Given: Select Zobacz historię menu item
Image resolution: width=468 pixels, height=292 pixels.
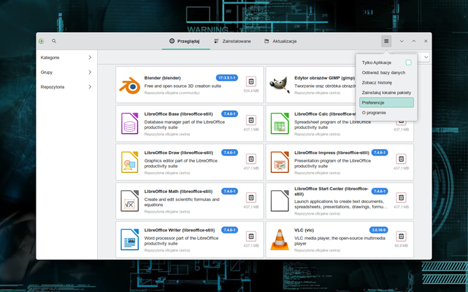Looking at the screenshot, I should [x=386, y=83].
